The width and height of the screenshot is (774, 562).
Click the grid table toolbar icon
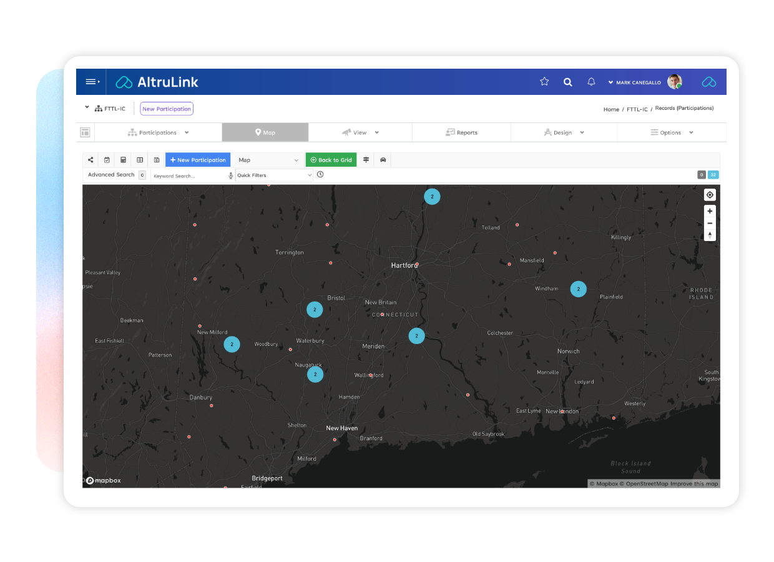tap(140, 160)
